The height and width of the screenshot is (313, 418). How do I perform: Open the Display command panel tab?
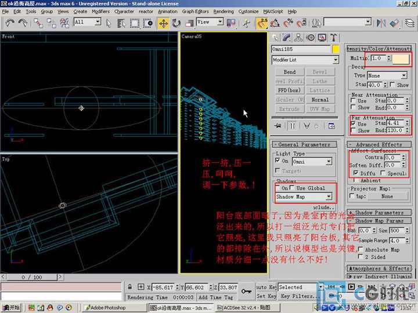click(322, 38)
